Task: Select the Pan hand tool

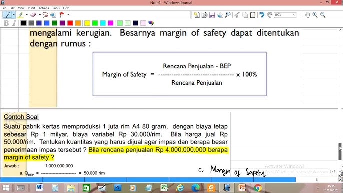Action: click(x=307, y=15)
